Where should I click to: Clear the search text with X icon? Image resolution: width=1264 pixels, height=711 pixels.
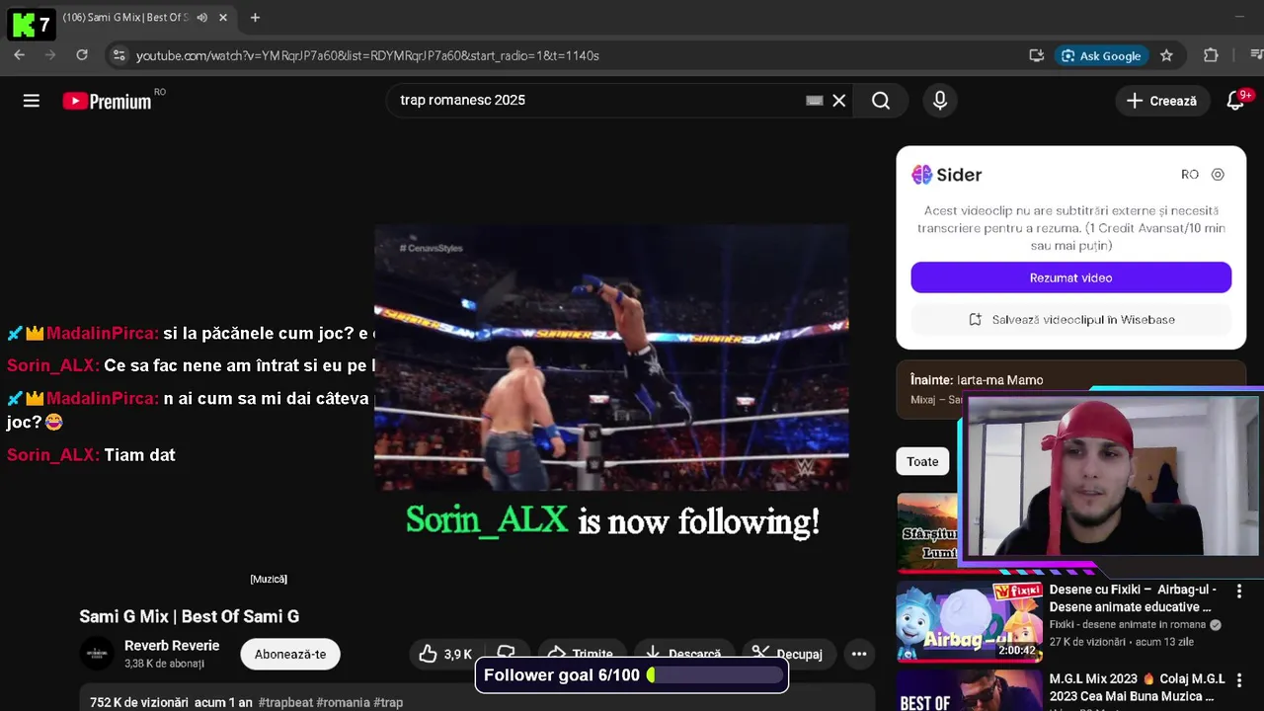[x=839, y=101]
